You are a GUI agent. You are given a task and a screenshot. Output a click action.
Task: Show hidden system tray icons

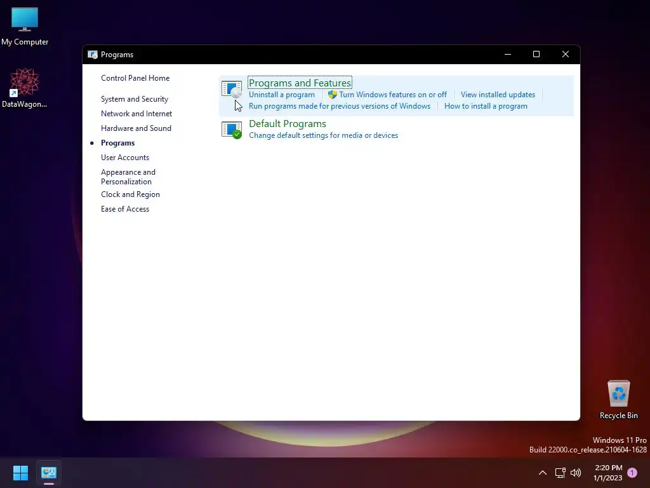[542, 473]
